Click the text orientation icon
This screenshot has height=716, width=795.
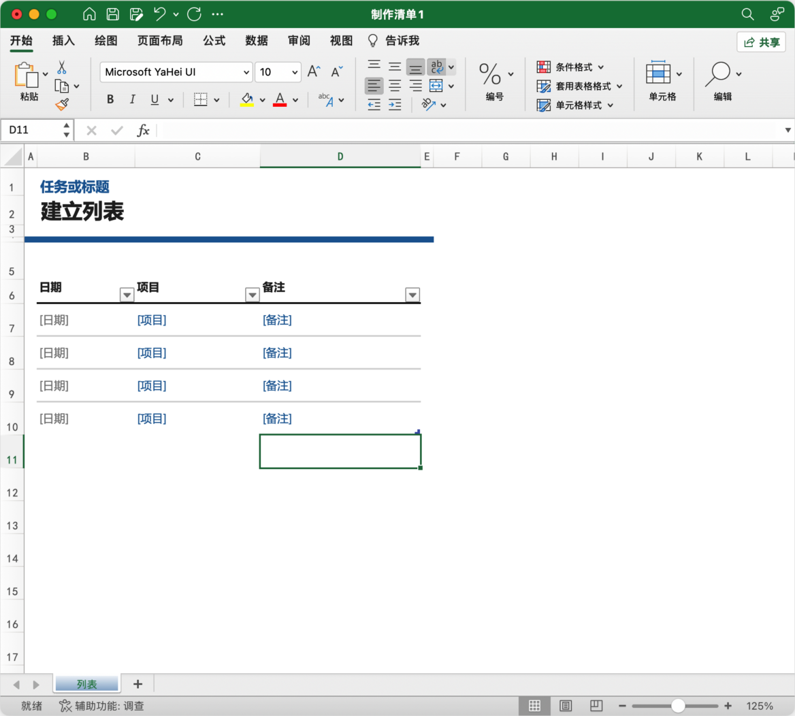(x=429, y=104)
